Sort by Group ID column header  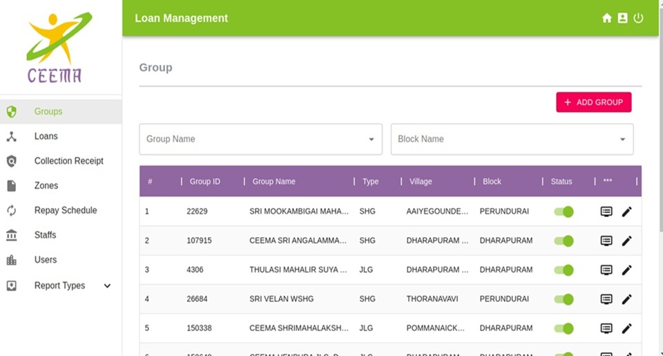(x=204, y=182)
